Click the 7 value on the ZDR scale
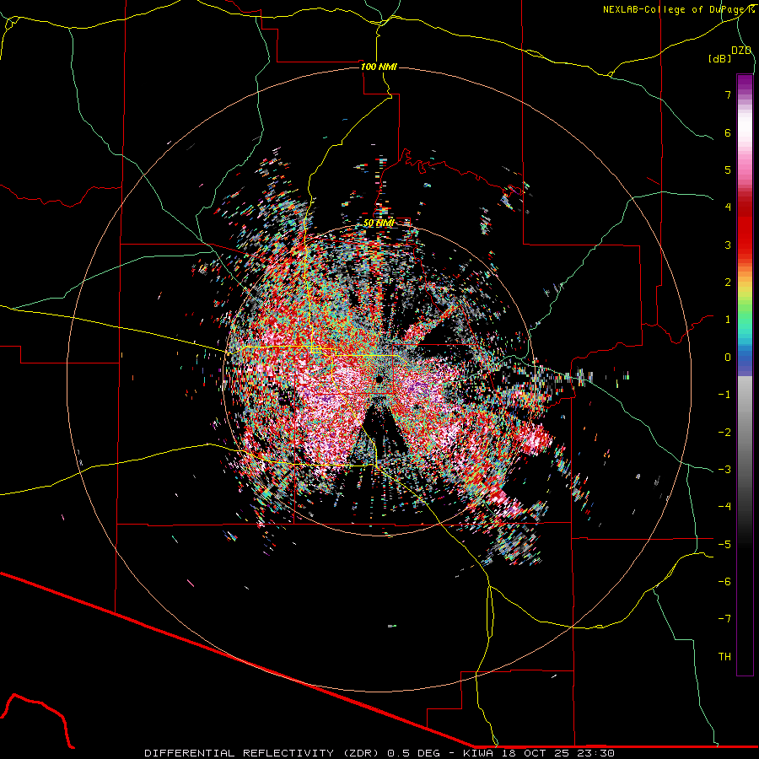This screenshot has height=759, width=759. point(728,94)
